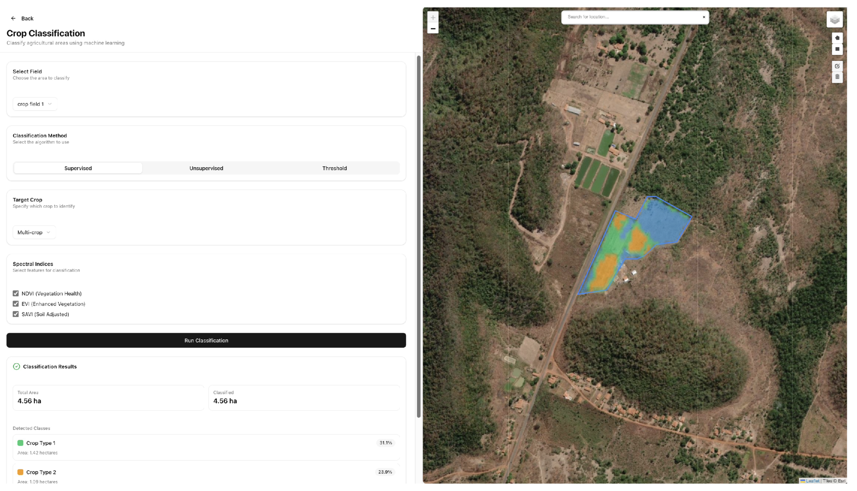Switch to Unsupervised classification method
The image size is (857, 491).
[206, 168]
